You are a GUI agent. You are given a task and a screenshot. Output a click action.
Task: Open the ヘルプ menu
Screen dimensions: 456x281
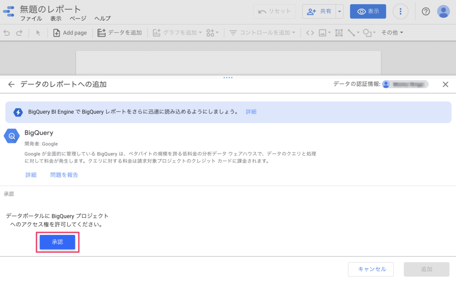(x=103, y=19)
